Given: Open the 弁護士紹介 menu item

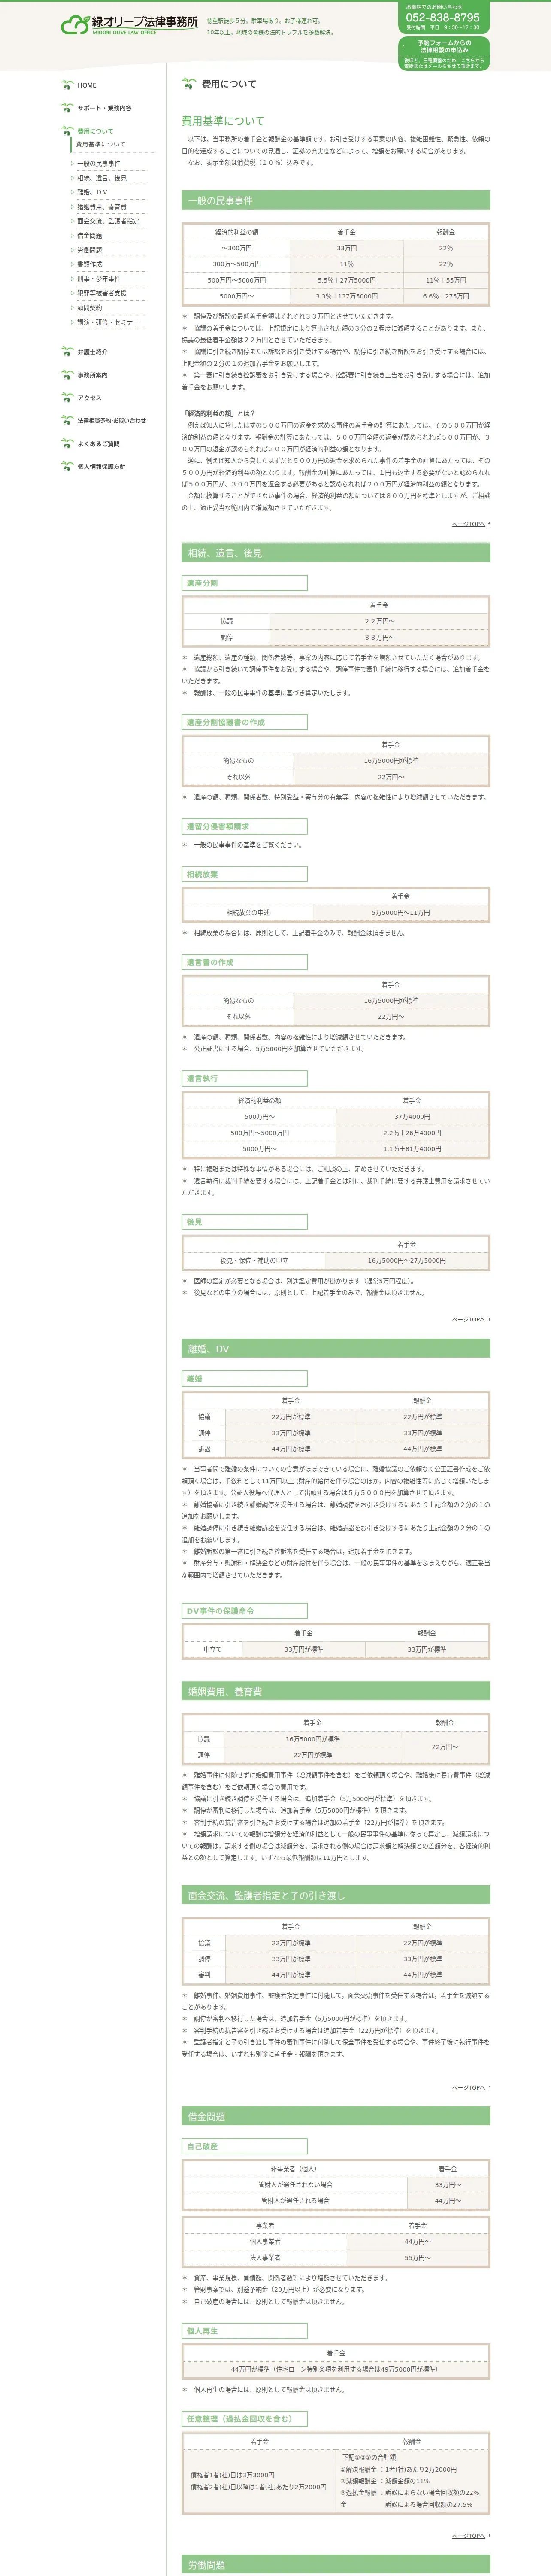Looking at the screenshot, I should pyautogui.click(x=93, y=352).
